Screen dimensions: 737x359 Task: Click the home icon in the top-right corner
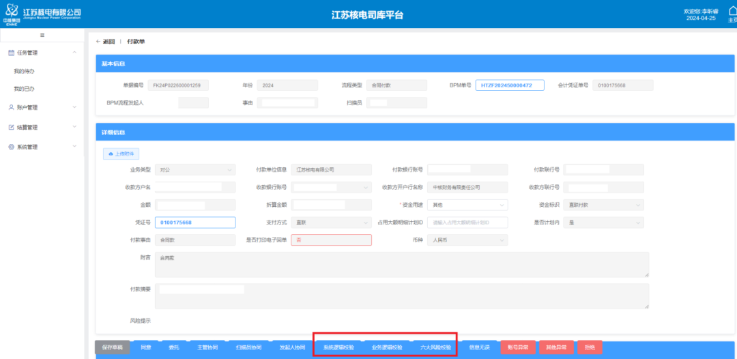point(732,12)
